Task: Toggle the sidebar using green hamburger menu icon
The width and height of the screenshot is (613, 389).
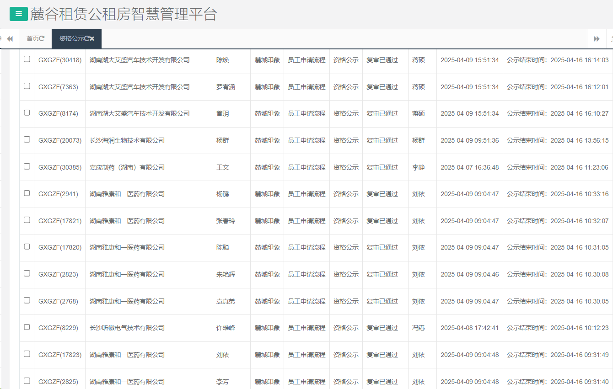Action: [18, 14]
